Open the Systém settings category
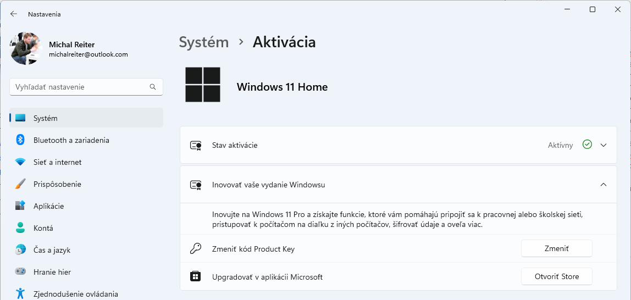Screen dimensions: 631x300 coord(46,118)
